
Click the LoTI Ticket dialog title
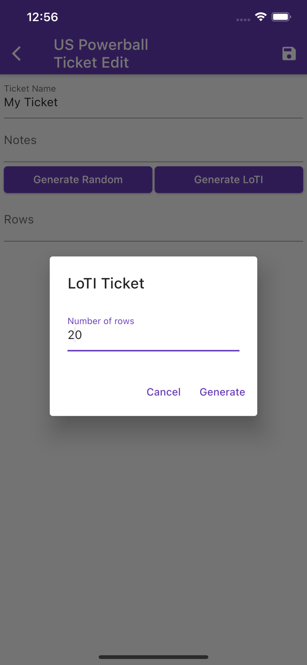106,283
